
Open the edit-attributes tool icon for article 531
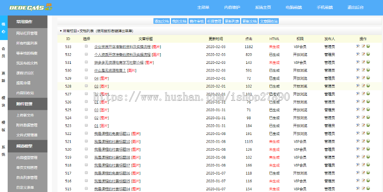pyautogui.click(x=358, y=63)
